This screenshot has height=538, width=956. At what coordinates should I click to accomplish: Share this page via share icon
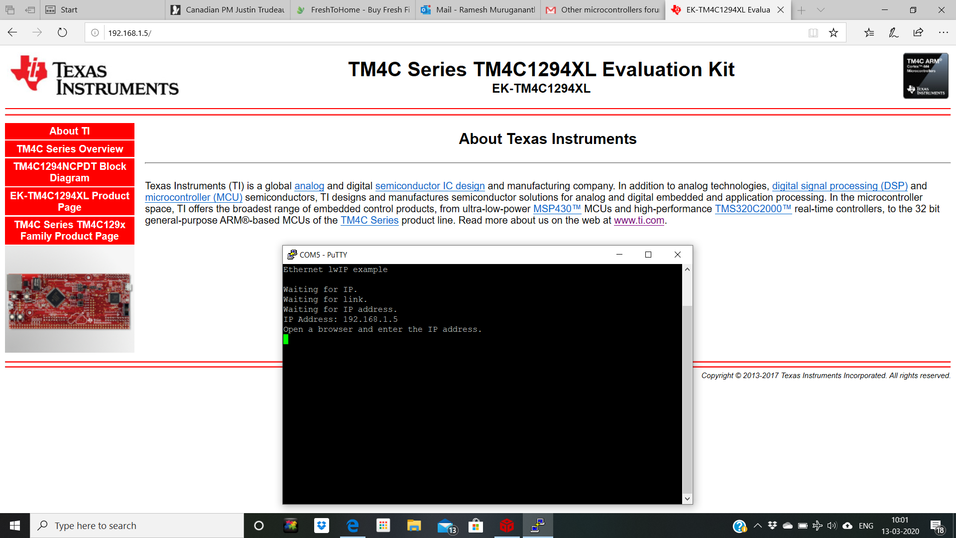(918, 33)
